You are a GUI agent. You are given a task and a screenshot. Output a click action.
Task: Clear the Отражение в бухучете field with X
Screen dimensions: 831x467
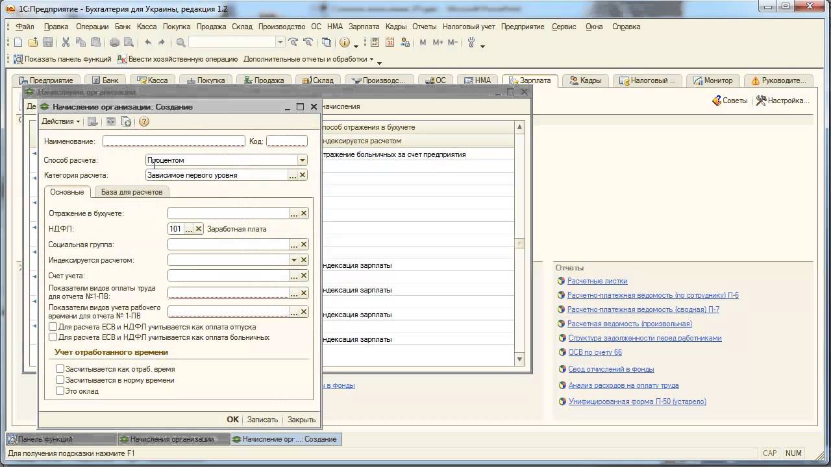point(303,213)
